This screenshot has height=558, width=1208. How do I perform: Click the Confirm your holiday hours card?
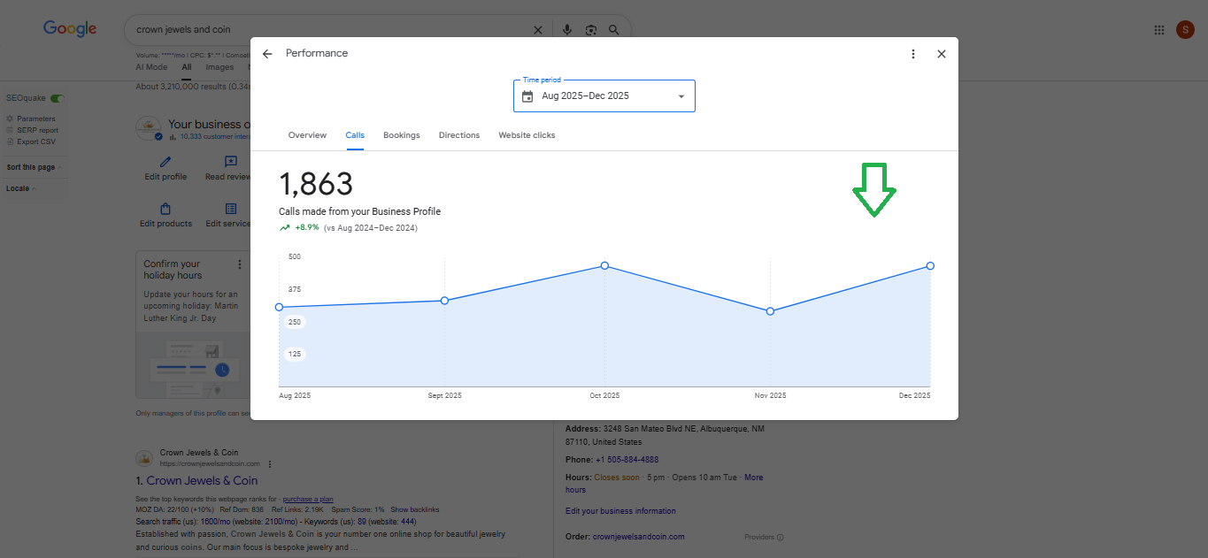tap(193, 324)
